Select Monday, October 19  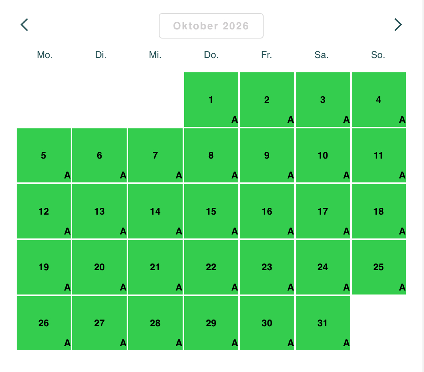(44, 267)
